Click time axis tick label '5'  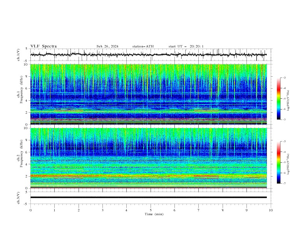coord(151,210)
